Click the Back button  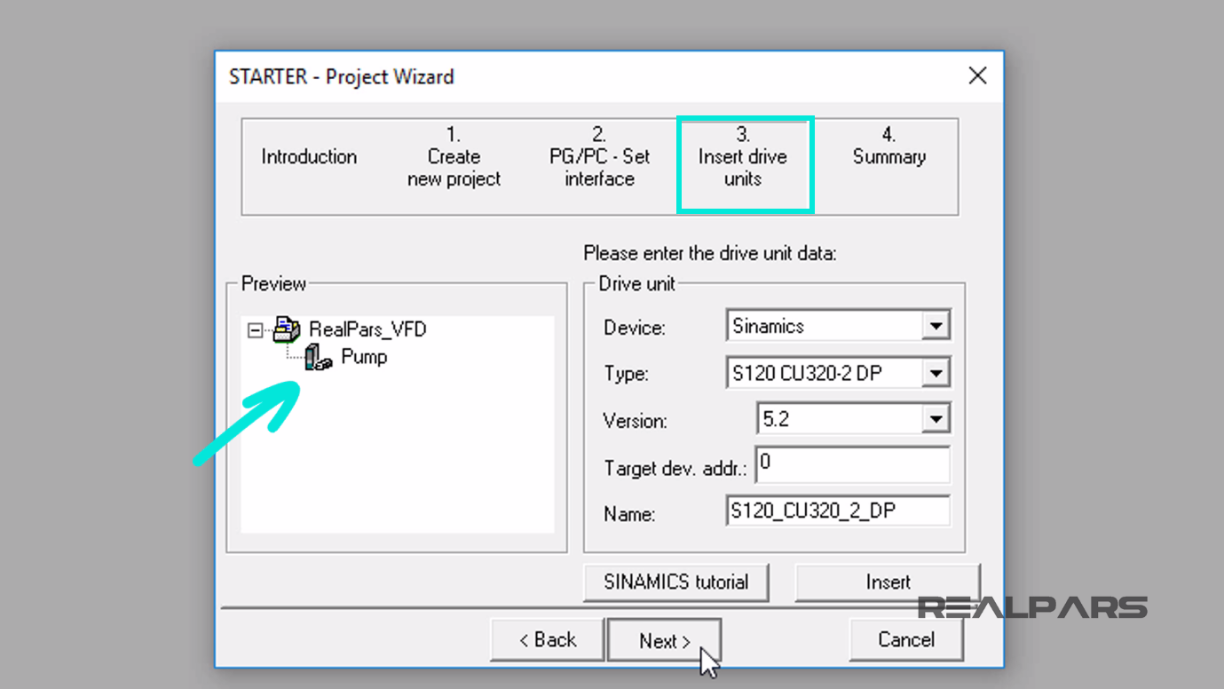point(548,640)
